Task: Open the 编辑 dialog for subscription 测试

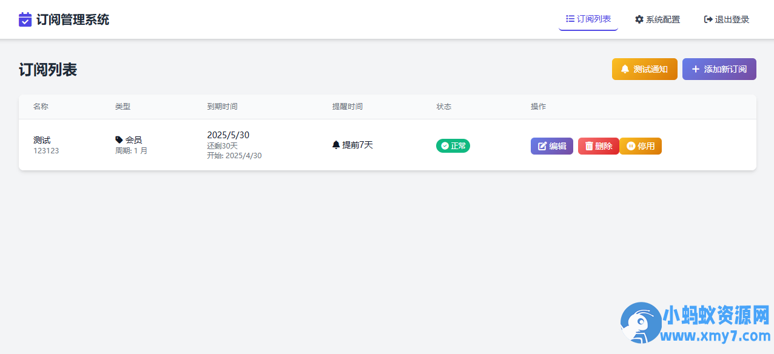Action: (x=551, y=145)
